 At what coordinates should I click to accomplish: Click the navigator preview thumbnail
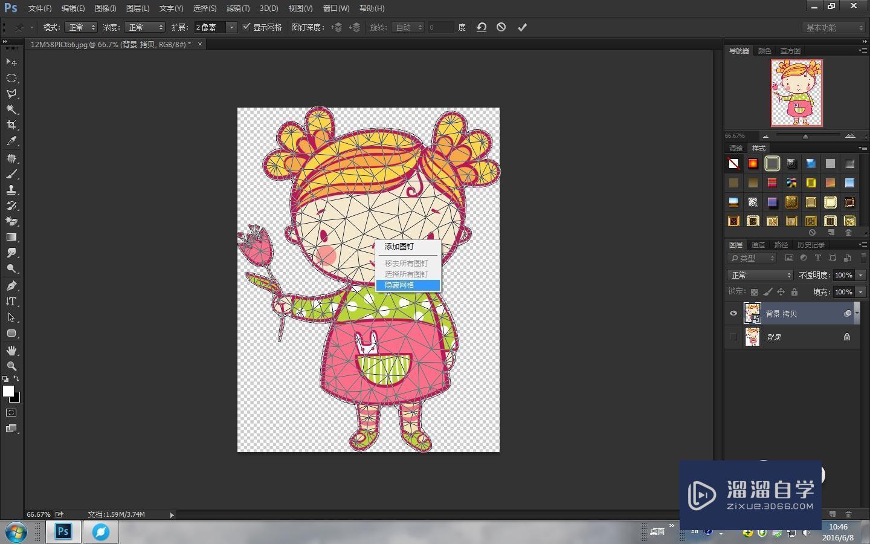point(796,92)
